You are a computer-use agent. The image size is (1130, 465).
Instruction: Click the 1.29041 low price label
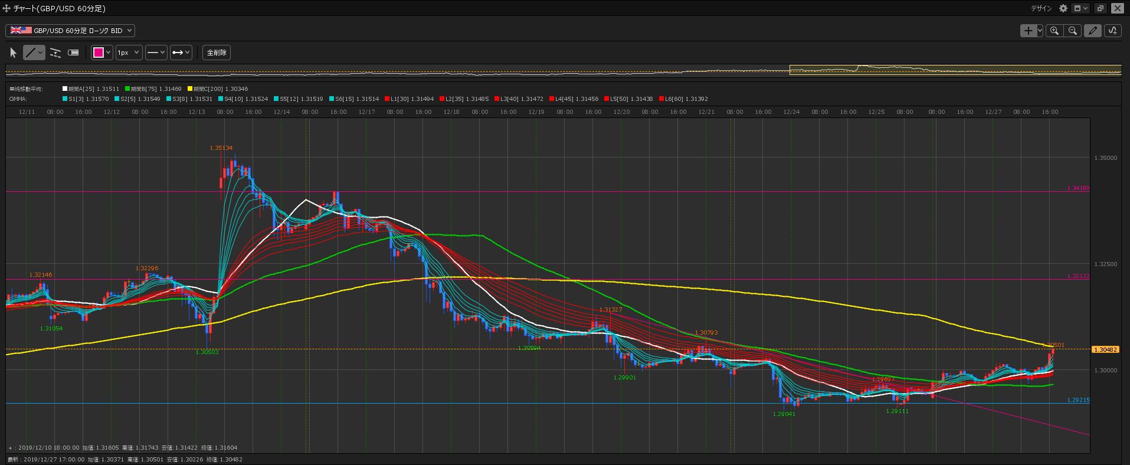coord(784,414)
